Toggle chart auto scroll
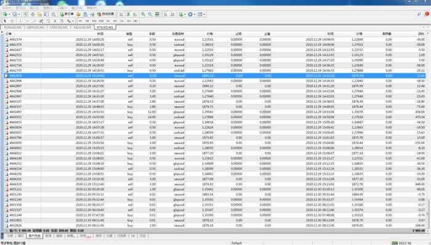Image resolution: width=431 pixels, height=245 pixels. click(166, 14)
